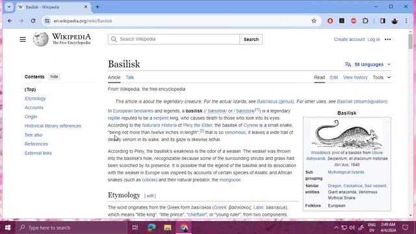The width and height of the screenshot is (416, 234).
Task: Open the tab search dropdown arrow
Action: click(9, 7)
